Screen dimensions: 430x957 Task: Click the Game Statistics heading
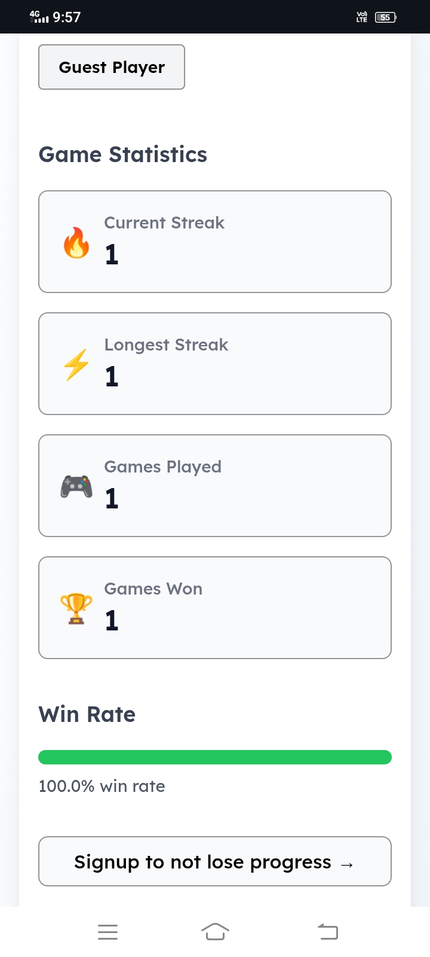tap(123, 155)
